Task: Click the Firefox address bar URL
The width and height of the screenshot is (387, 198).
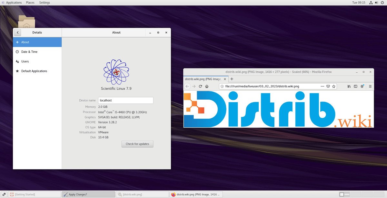Action: (x=262, y=86)
